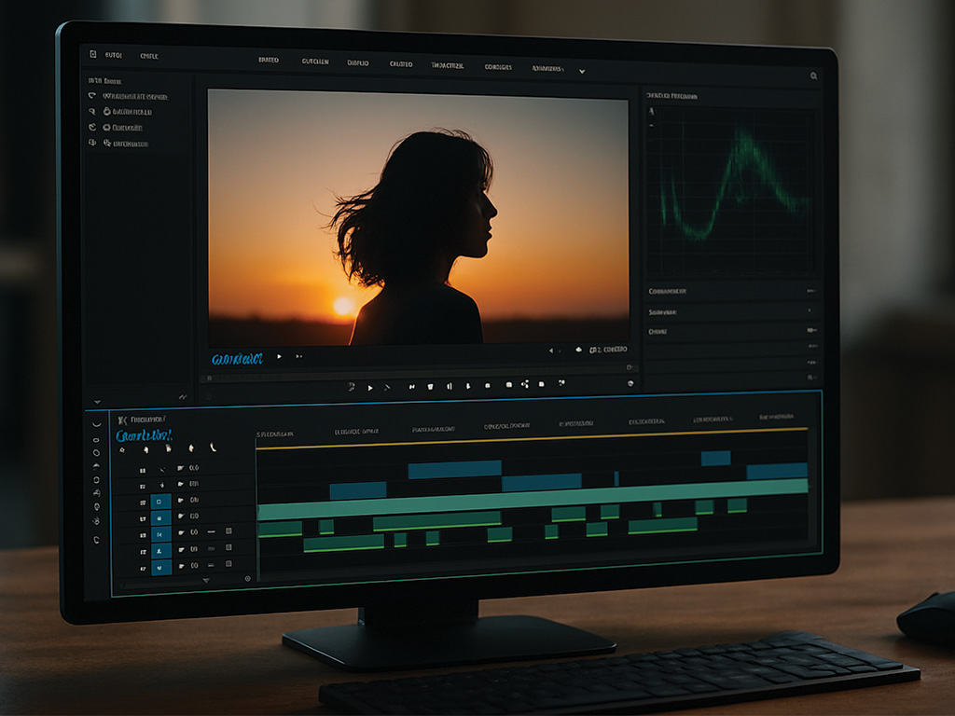Click the chevron at the bottom of the left panel
The height and width of the screenshot is (716, 955).
(97, 401)
